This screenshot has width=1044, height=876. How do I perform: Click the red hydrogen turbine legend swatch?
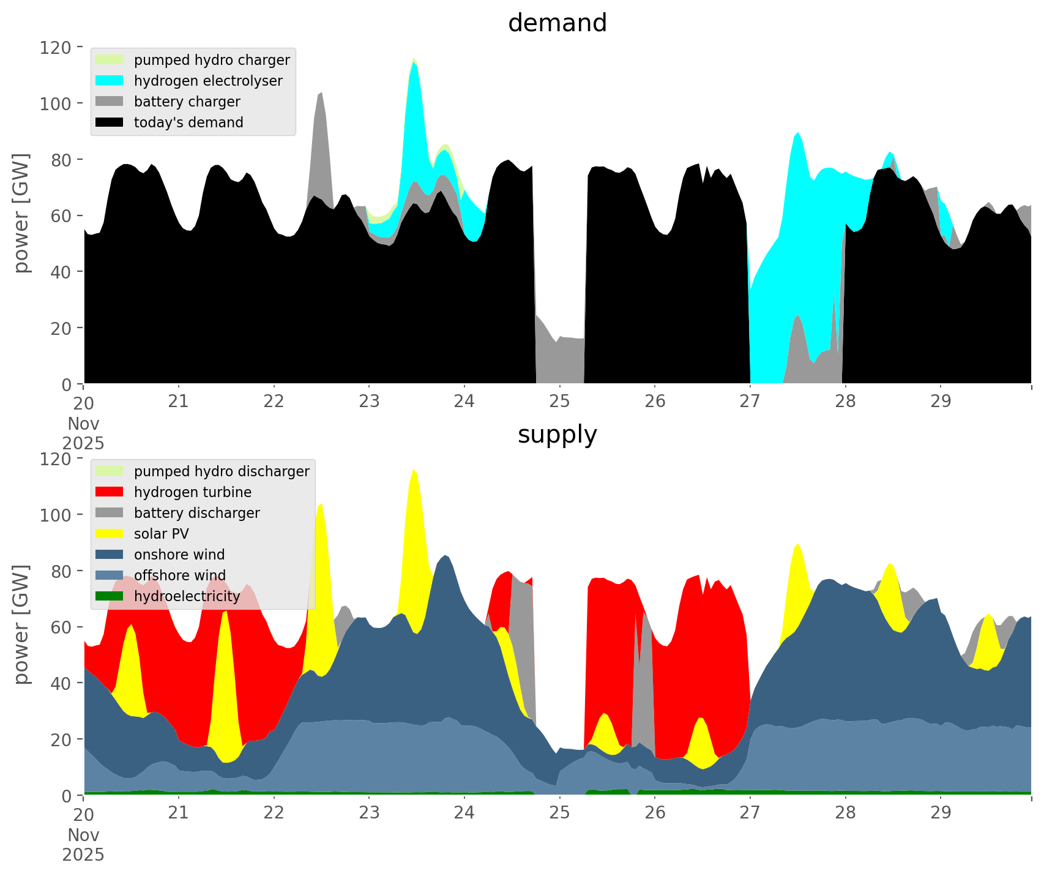point(110,492)
